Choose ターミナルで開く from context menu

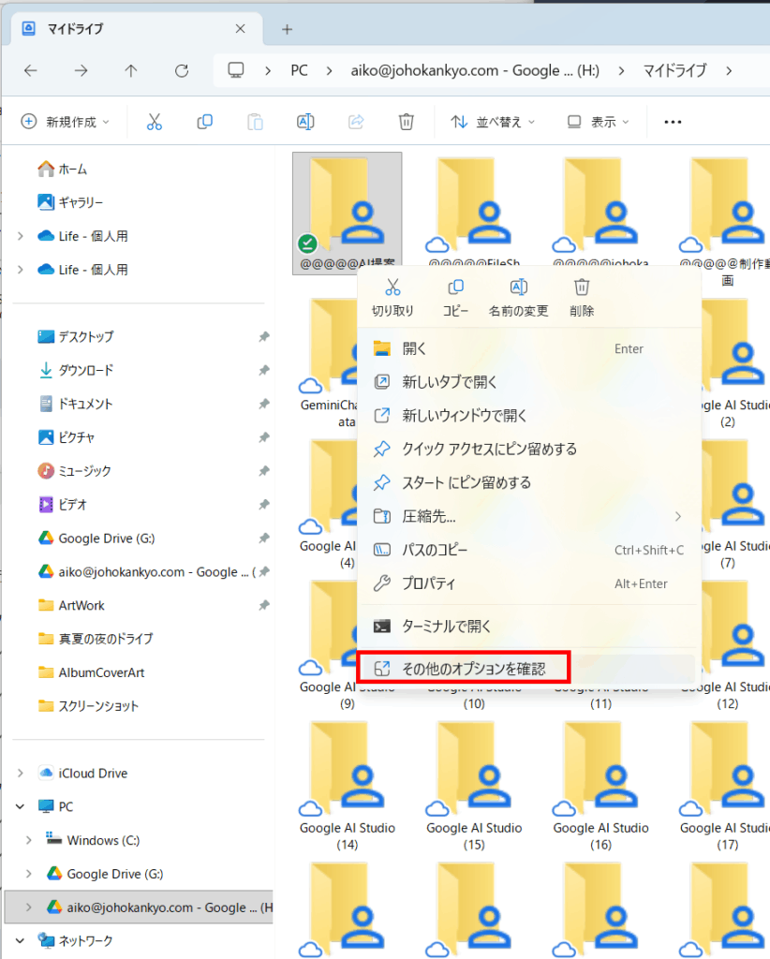[447, 627]
